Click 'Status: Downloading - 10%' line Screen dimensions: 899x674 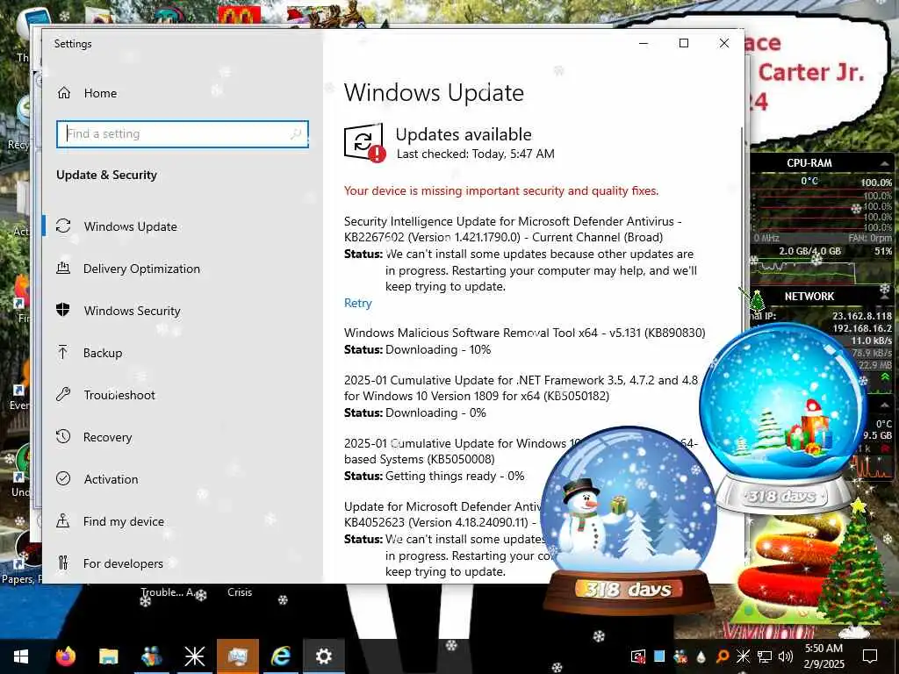417,349
